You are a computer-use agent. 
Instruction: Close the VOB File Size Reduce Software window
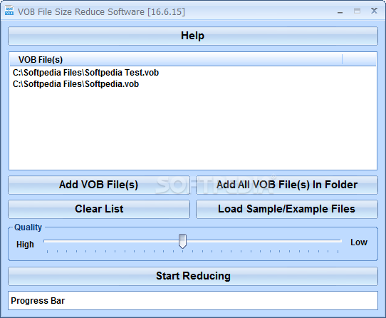(x=374, y=11)
